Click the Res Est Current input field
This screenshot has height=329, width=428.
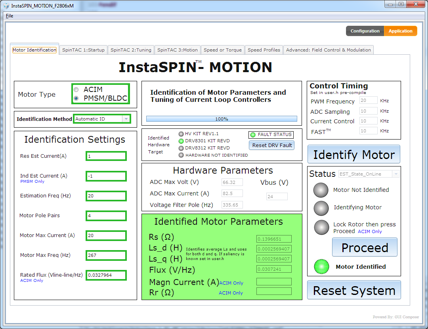pyautogui.click(x=106, y=156)
